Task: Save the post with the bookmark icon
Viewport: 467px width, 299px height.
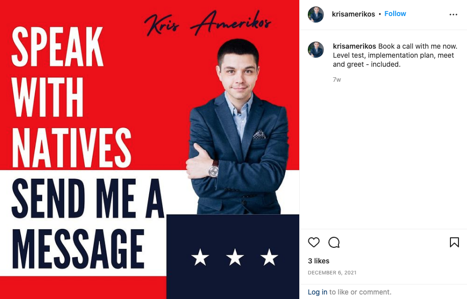Action: [x=454, y=242]
